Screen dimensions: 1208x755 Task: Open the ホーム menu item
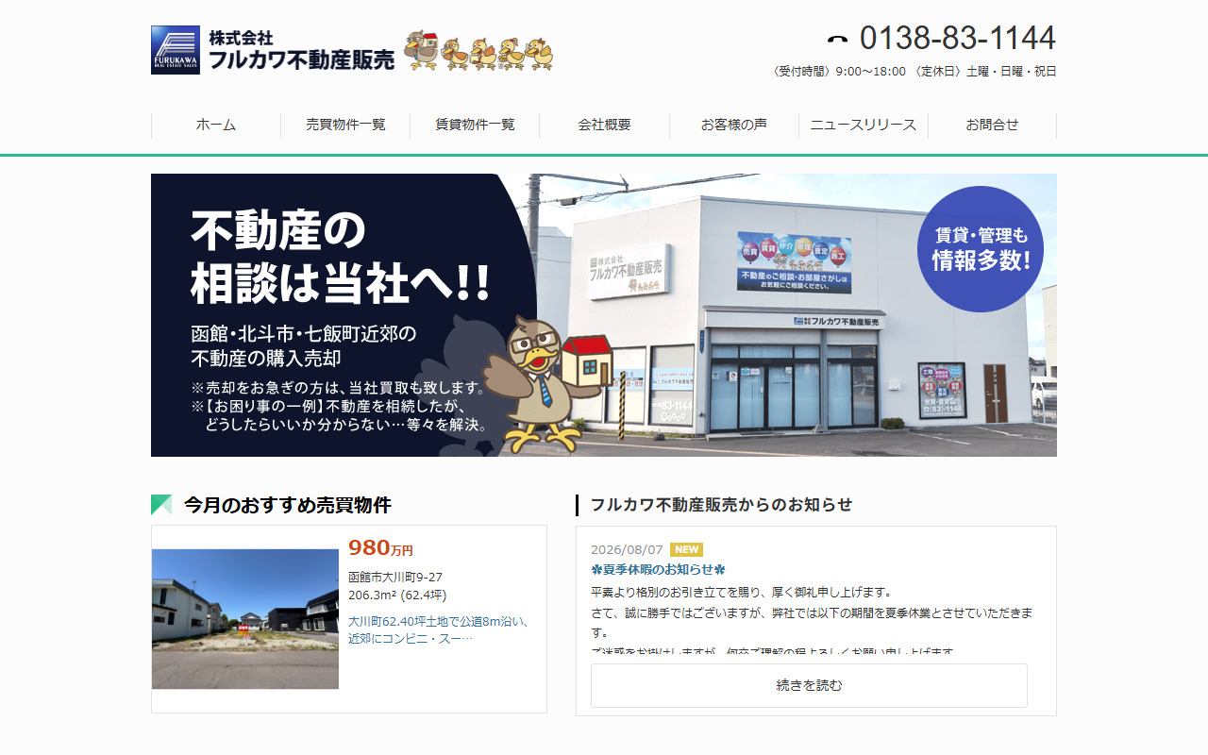[x=216, y=125]
